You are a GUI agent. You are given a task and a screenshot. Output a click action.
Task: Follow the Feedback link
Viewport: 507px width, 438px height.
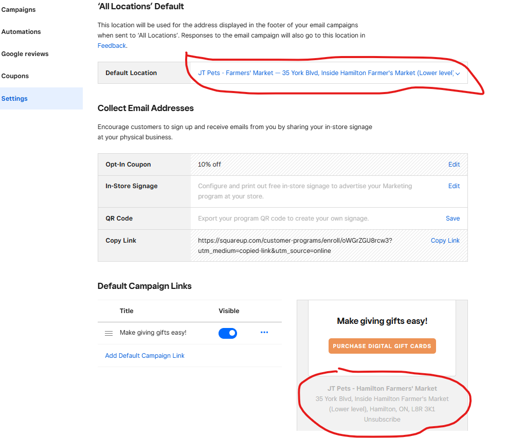(x=112, y=46)
